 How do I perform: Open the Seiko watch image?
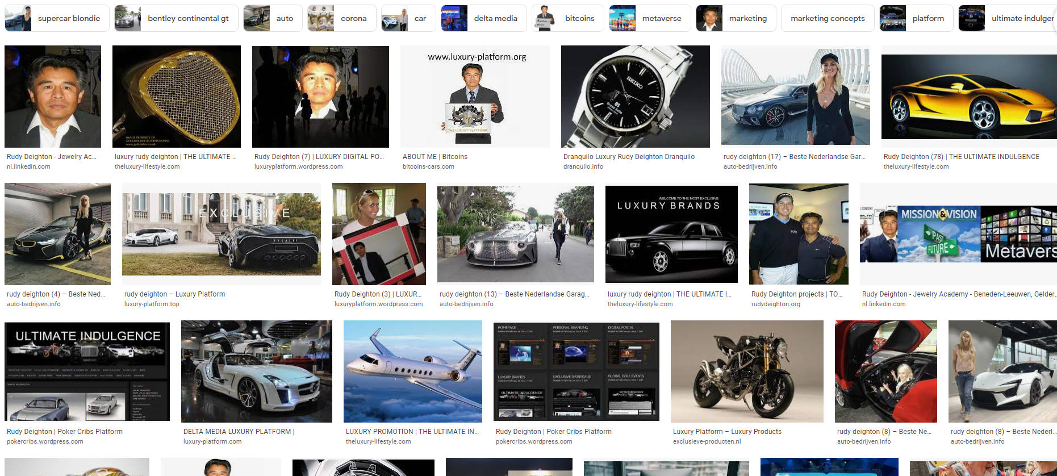pos(636,97)
